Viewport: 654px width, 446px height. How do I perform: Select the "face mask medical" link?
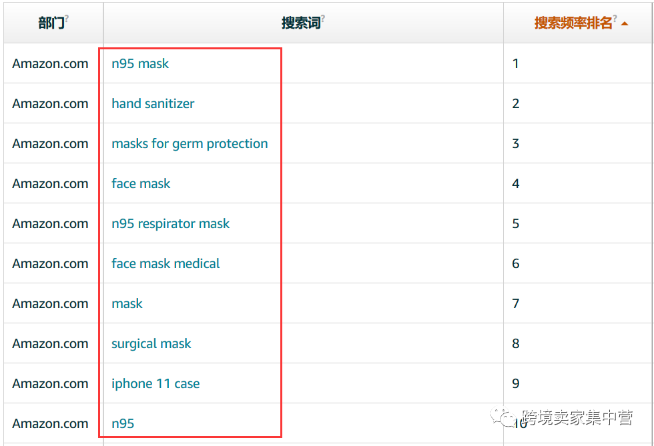[166, 263]
